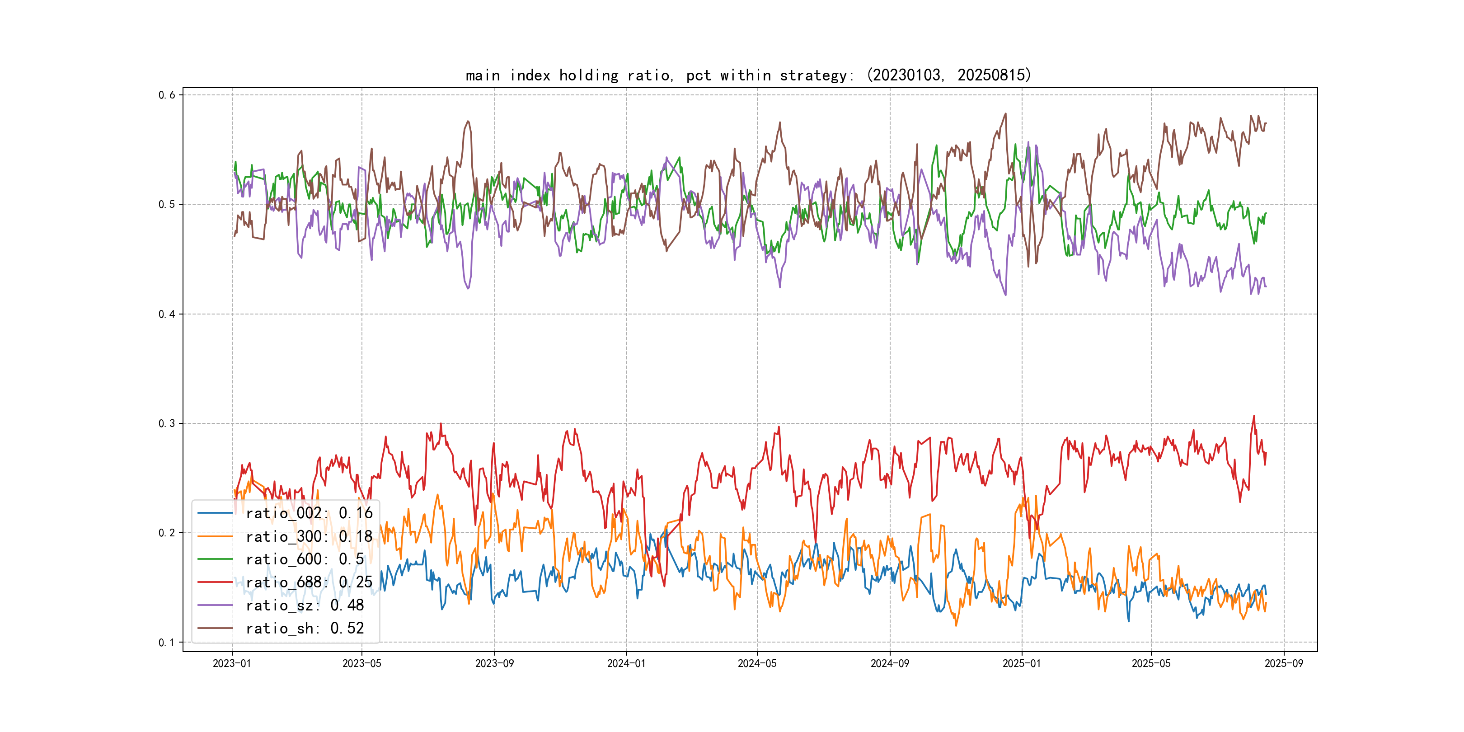Click the 2025-09 x-axis tick label

tap(1283, 663)
